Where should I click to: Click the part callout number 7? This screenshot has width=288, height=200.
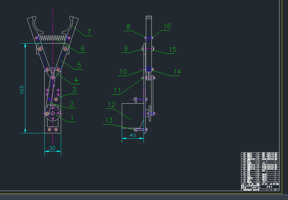89,32
